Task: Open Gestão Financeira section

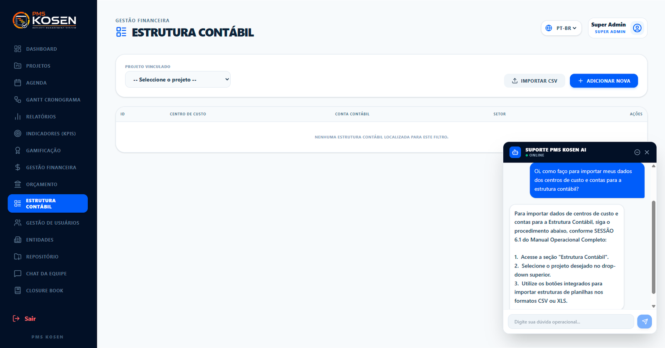Action: pyautogui.click(x=48, y=167)
